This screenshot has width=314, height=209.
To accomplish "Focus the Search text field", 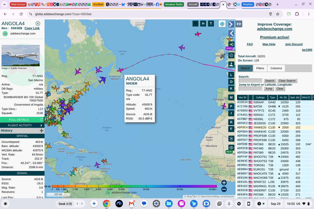I will point(250,81).
